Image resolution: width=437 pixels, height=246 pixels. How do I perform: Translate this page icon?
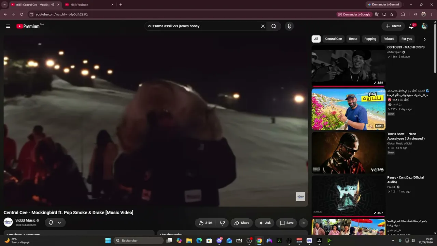pyautogui.click(x=377, y=14)
